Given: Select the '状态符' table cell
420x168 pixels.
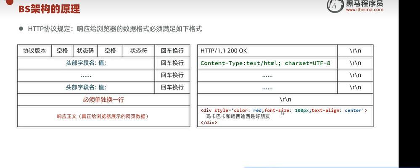Looking at the screenshot, I should click(x=139, y=51).
